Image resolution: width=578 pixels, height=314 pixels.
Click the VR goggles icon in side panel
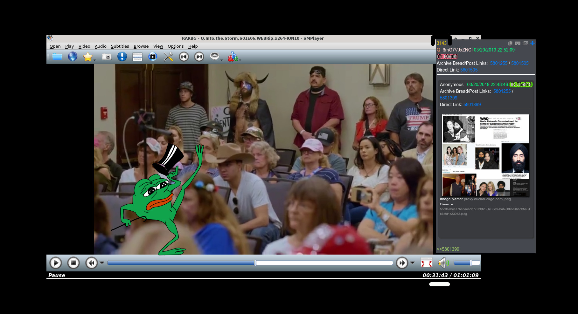(518, 43)
